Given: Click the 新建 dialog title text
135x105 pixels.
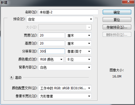Looking at the screenshot, I should (4, 2).
